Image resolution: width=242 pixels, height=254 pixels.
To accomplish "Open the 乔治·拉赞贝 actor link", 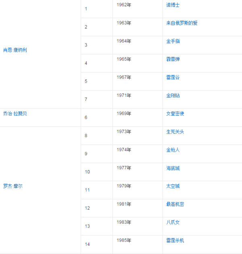I will (15, 114).
